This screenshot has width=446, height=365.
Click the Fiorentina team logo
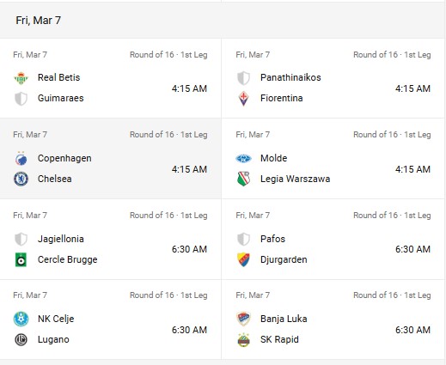[243, 99]
